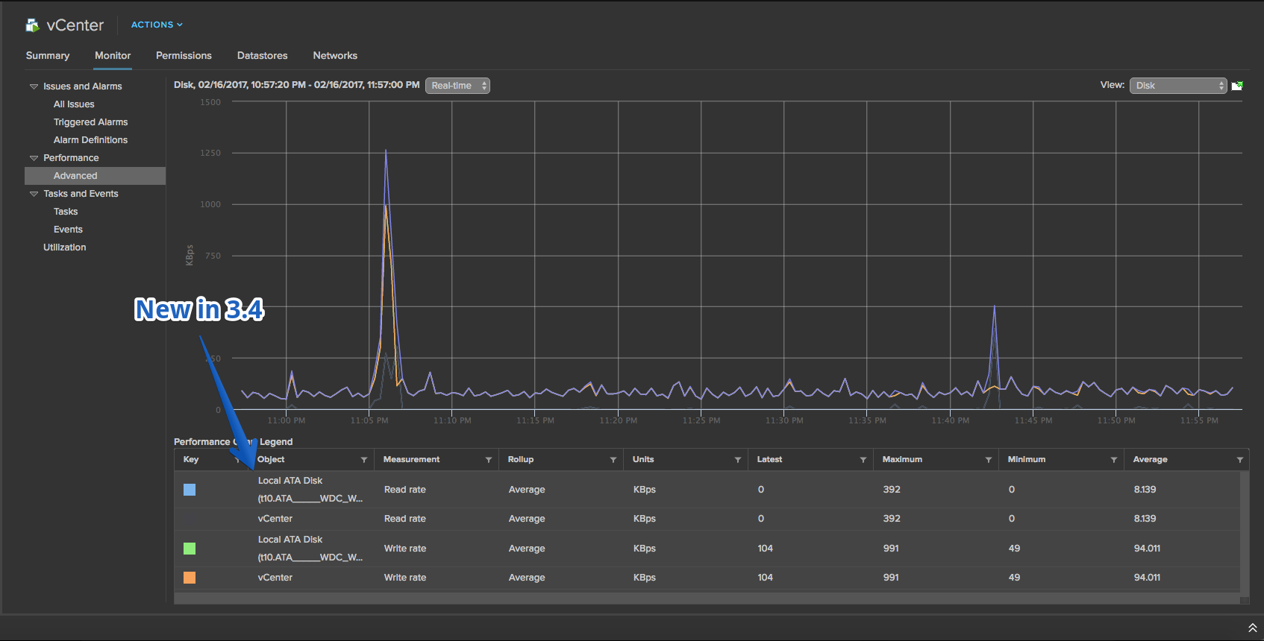Screen dimensions: 1264x641
Task: Select All Issues in sidebar
Action: [x=74, y=104]
